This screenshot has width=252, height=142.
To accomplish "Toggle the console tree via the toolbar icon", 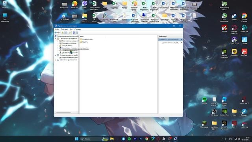I will [x=66, y=32].
